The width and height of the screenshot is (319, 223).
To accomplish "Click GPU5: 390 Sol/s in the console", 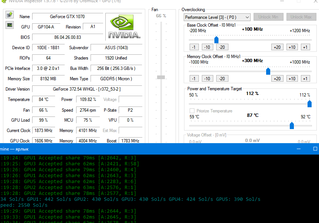I will pyautogui.click(x=238, y=199).
